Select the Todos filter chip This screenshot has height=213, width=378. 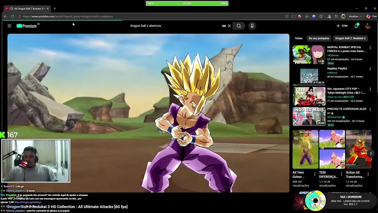tap(299, 38)
